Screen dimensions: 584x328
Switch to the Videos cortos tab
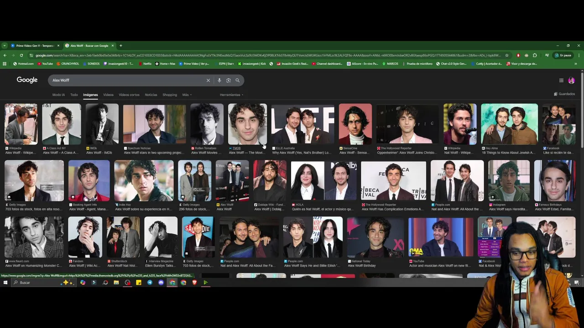click(x=129, y=95)
